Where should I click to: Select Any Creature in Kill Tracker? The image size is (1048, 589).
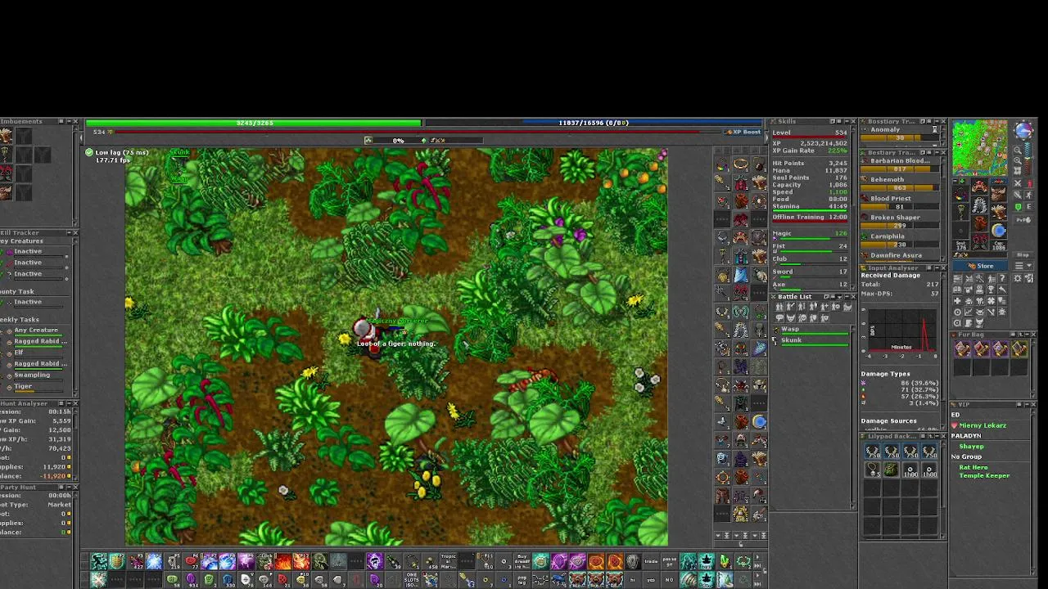point(36,330)
